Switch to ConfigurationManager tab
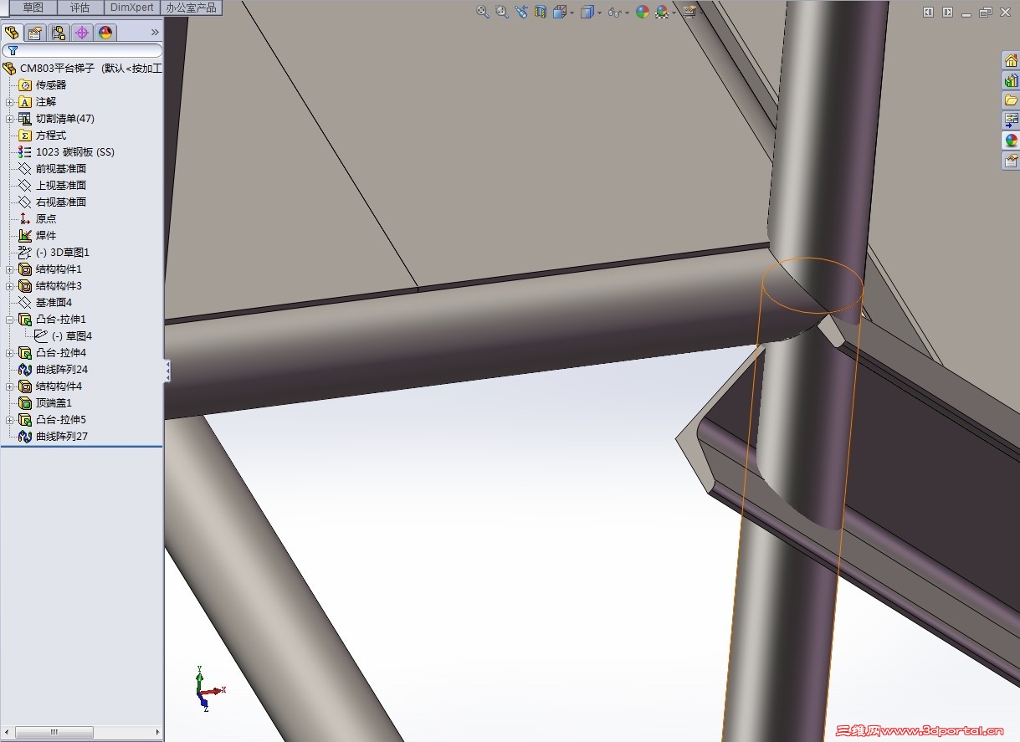Image resolution: width=1020 pixels, height=742 pixels. pos(59,33)
